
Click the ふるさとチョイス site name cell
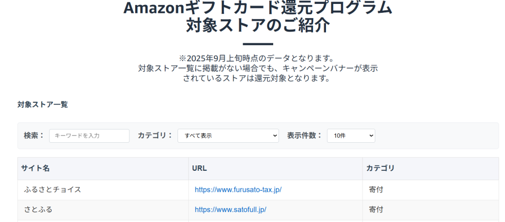tap(52, 190)
